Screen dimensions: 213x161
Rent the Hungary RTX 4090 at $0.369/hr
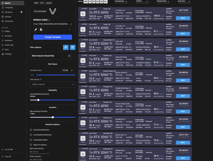point(183,96)
